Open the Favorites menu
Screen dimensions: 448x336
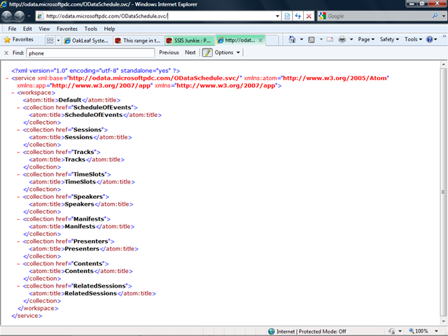67,29
